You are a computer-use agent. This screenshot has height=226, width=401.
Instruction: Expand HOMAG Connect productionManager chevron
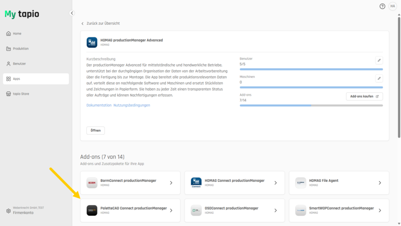[275, 183]
